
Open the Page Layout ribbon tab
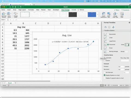tap(22, 10)
